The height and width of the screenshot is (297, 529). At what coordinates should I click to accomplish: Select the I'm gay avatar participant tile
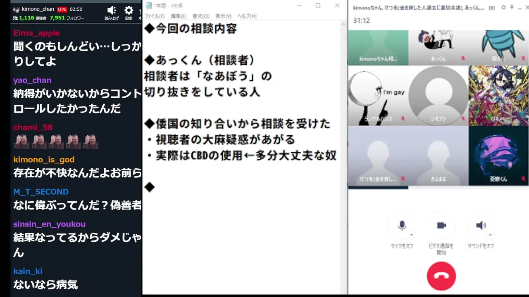coord(378,96)
